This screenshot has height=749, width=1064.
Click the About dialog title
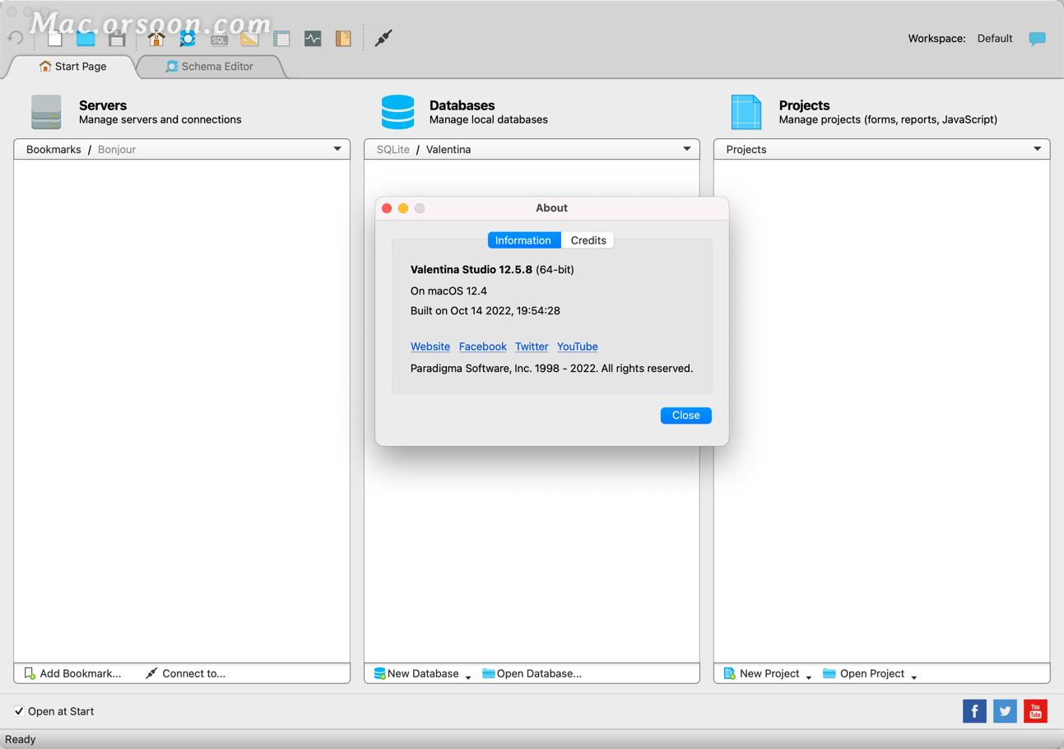point(551,208)
